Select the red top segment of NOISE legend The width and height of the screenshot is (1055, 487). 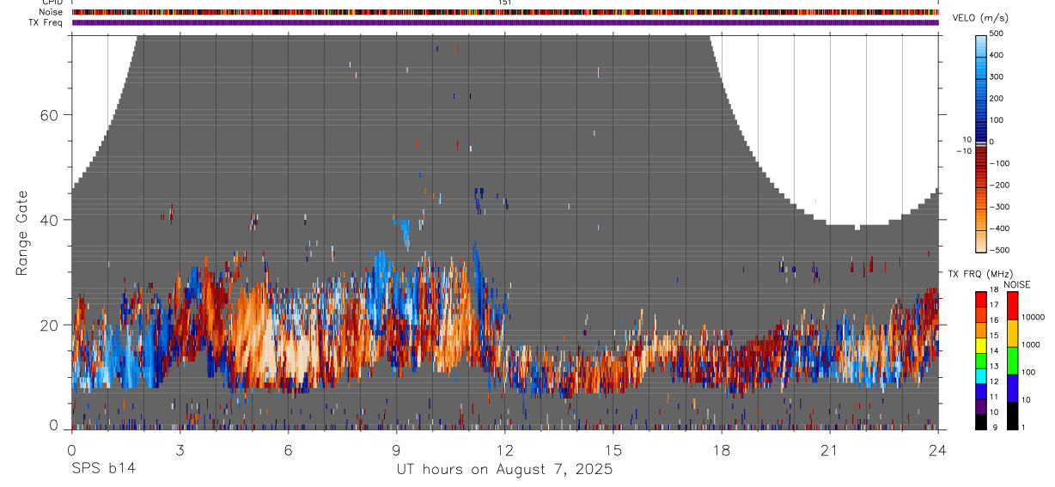pyautogui.click(x=1013, y=306)
